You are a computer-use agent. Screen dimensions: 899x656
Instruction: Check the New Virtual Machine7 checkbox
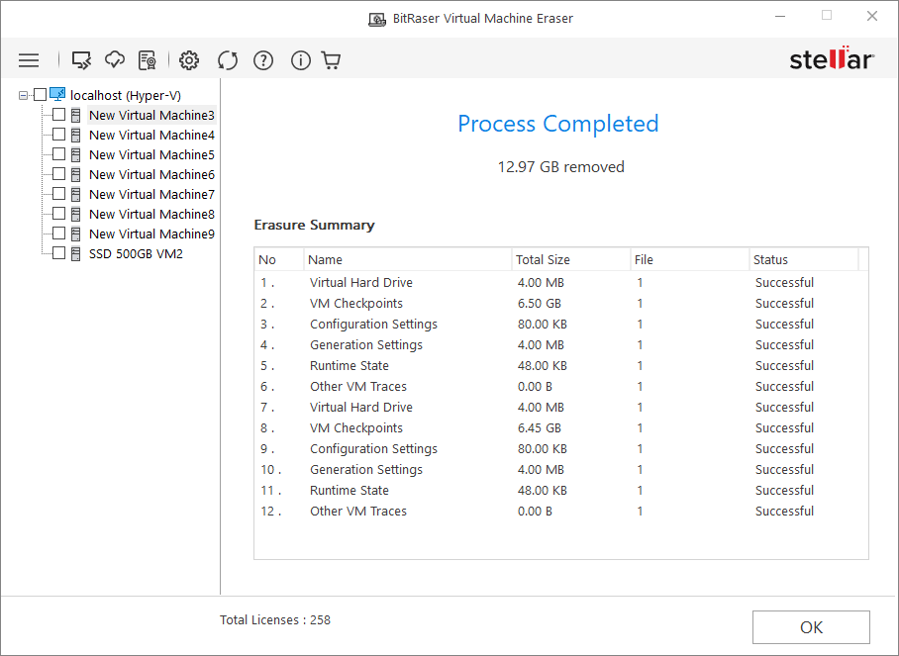pyautogui.click(x=58, y=194)
